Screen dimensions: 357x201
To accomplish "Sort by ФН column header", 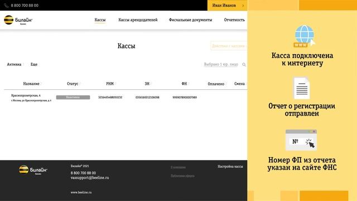I will (184, 84).
